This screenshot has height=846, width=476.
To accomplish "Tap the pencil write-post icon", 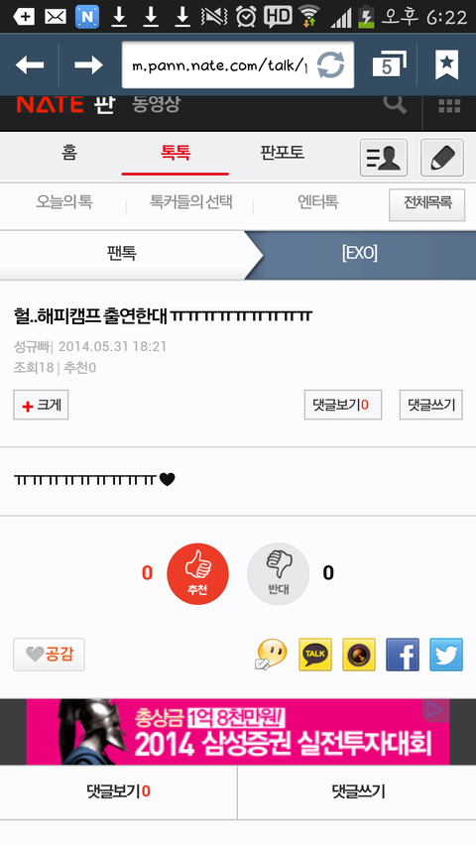I will 442,158.
